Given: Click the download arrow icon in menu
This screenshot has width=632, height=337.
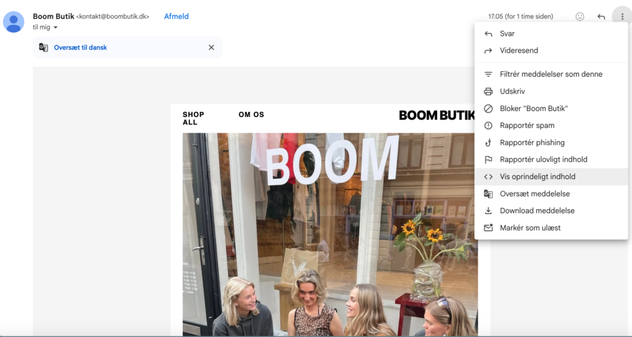Looking at the screenshot, I should click(x=488, y=211).
